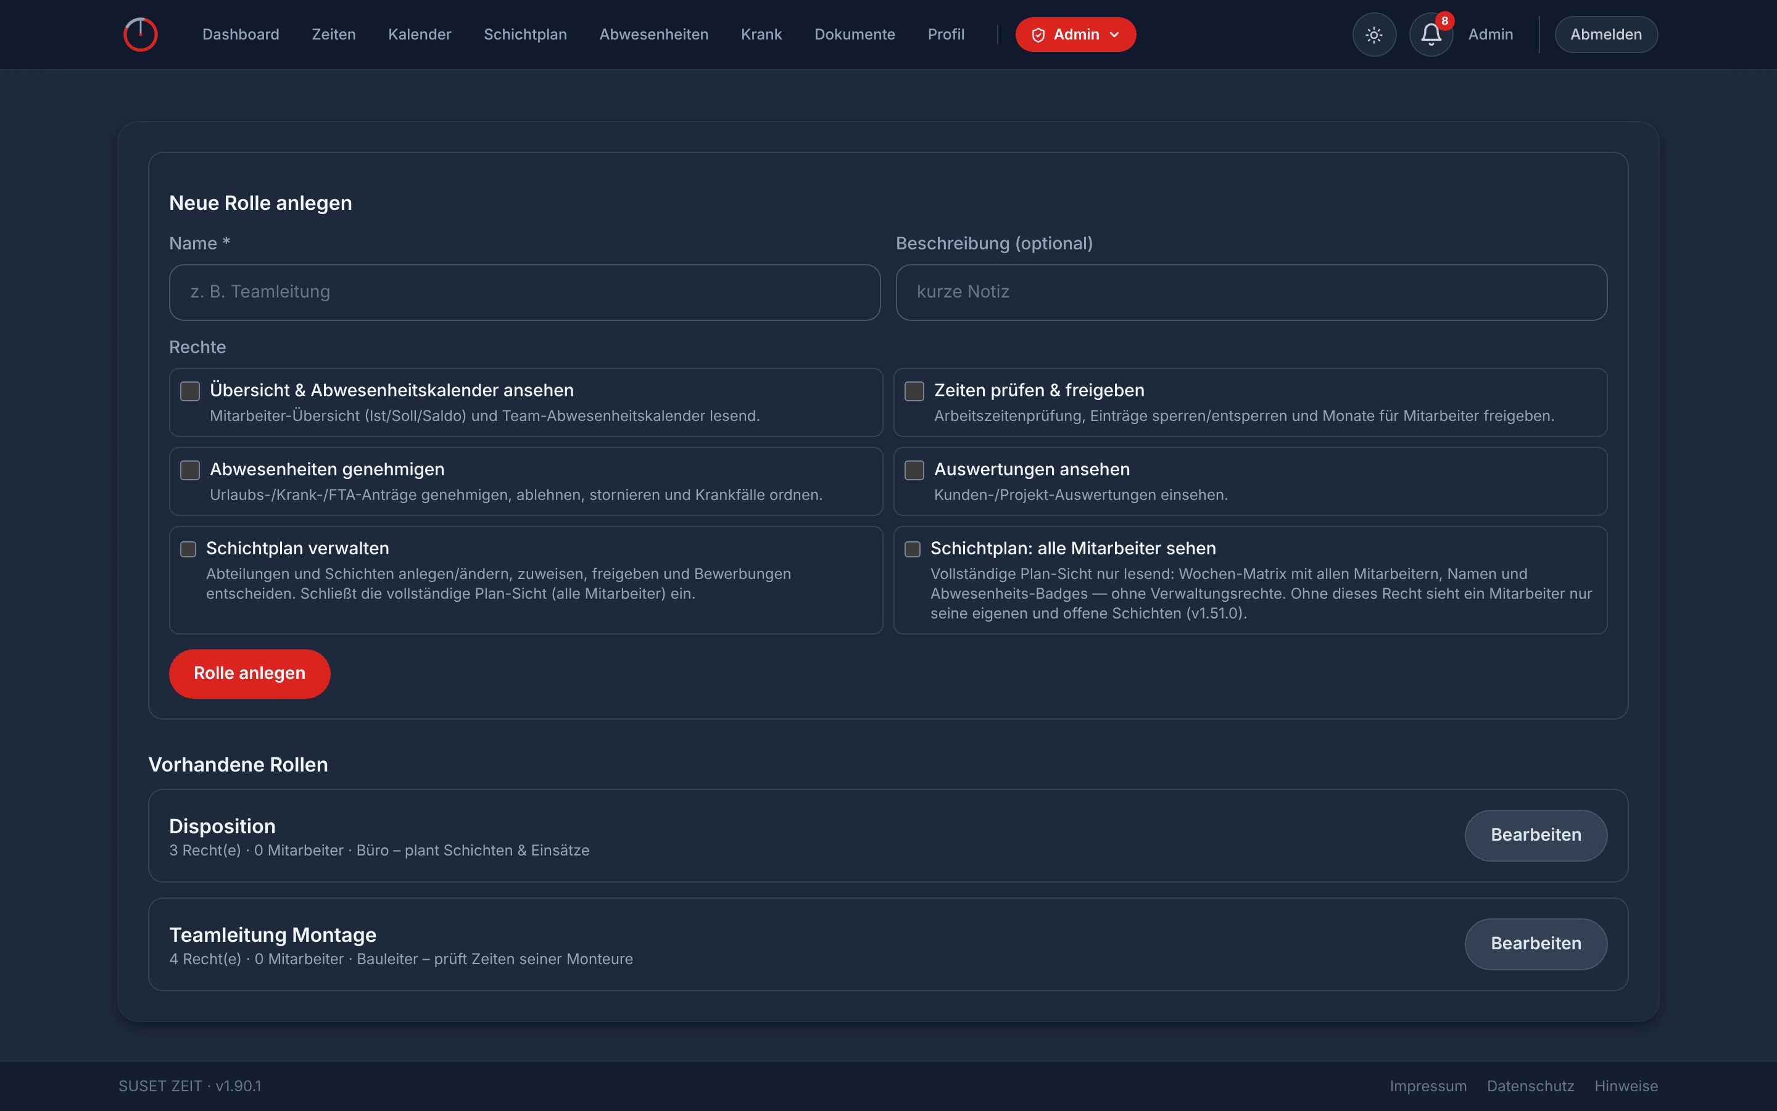Open the Hinweise footer link
Viewport: 1777px width, 1111px height.
click(1626, 1086)
